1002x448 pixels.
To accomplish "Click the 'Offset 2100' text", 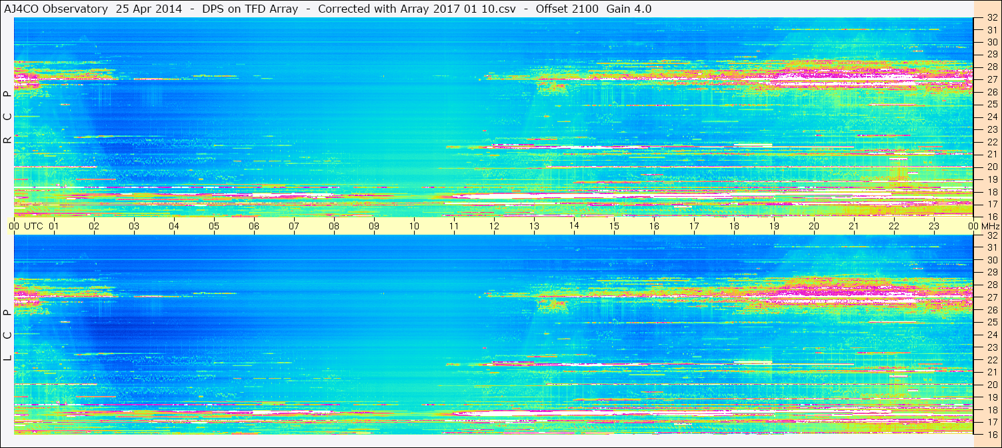I will tap(568, 9).
